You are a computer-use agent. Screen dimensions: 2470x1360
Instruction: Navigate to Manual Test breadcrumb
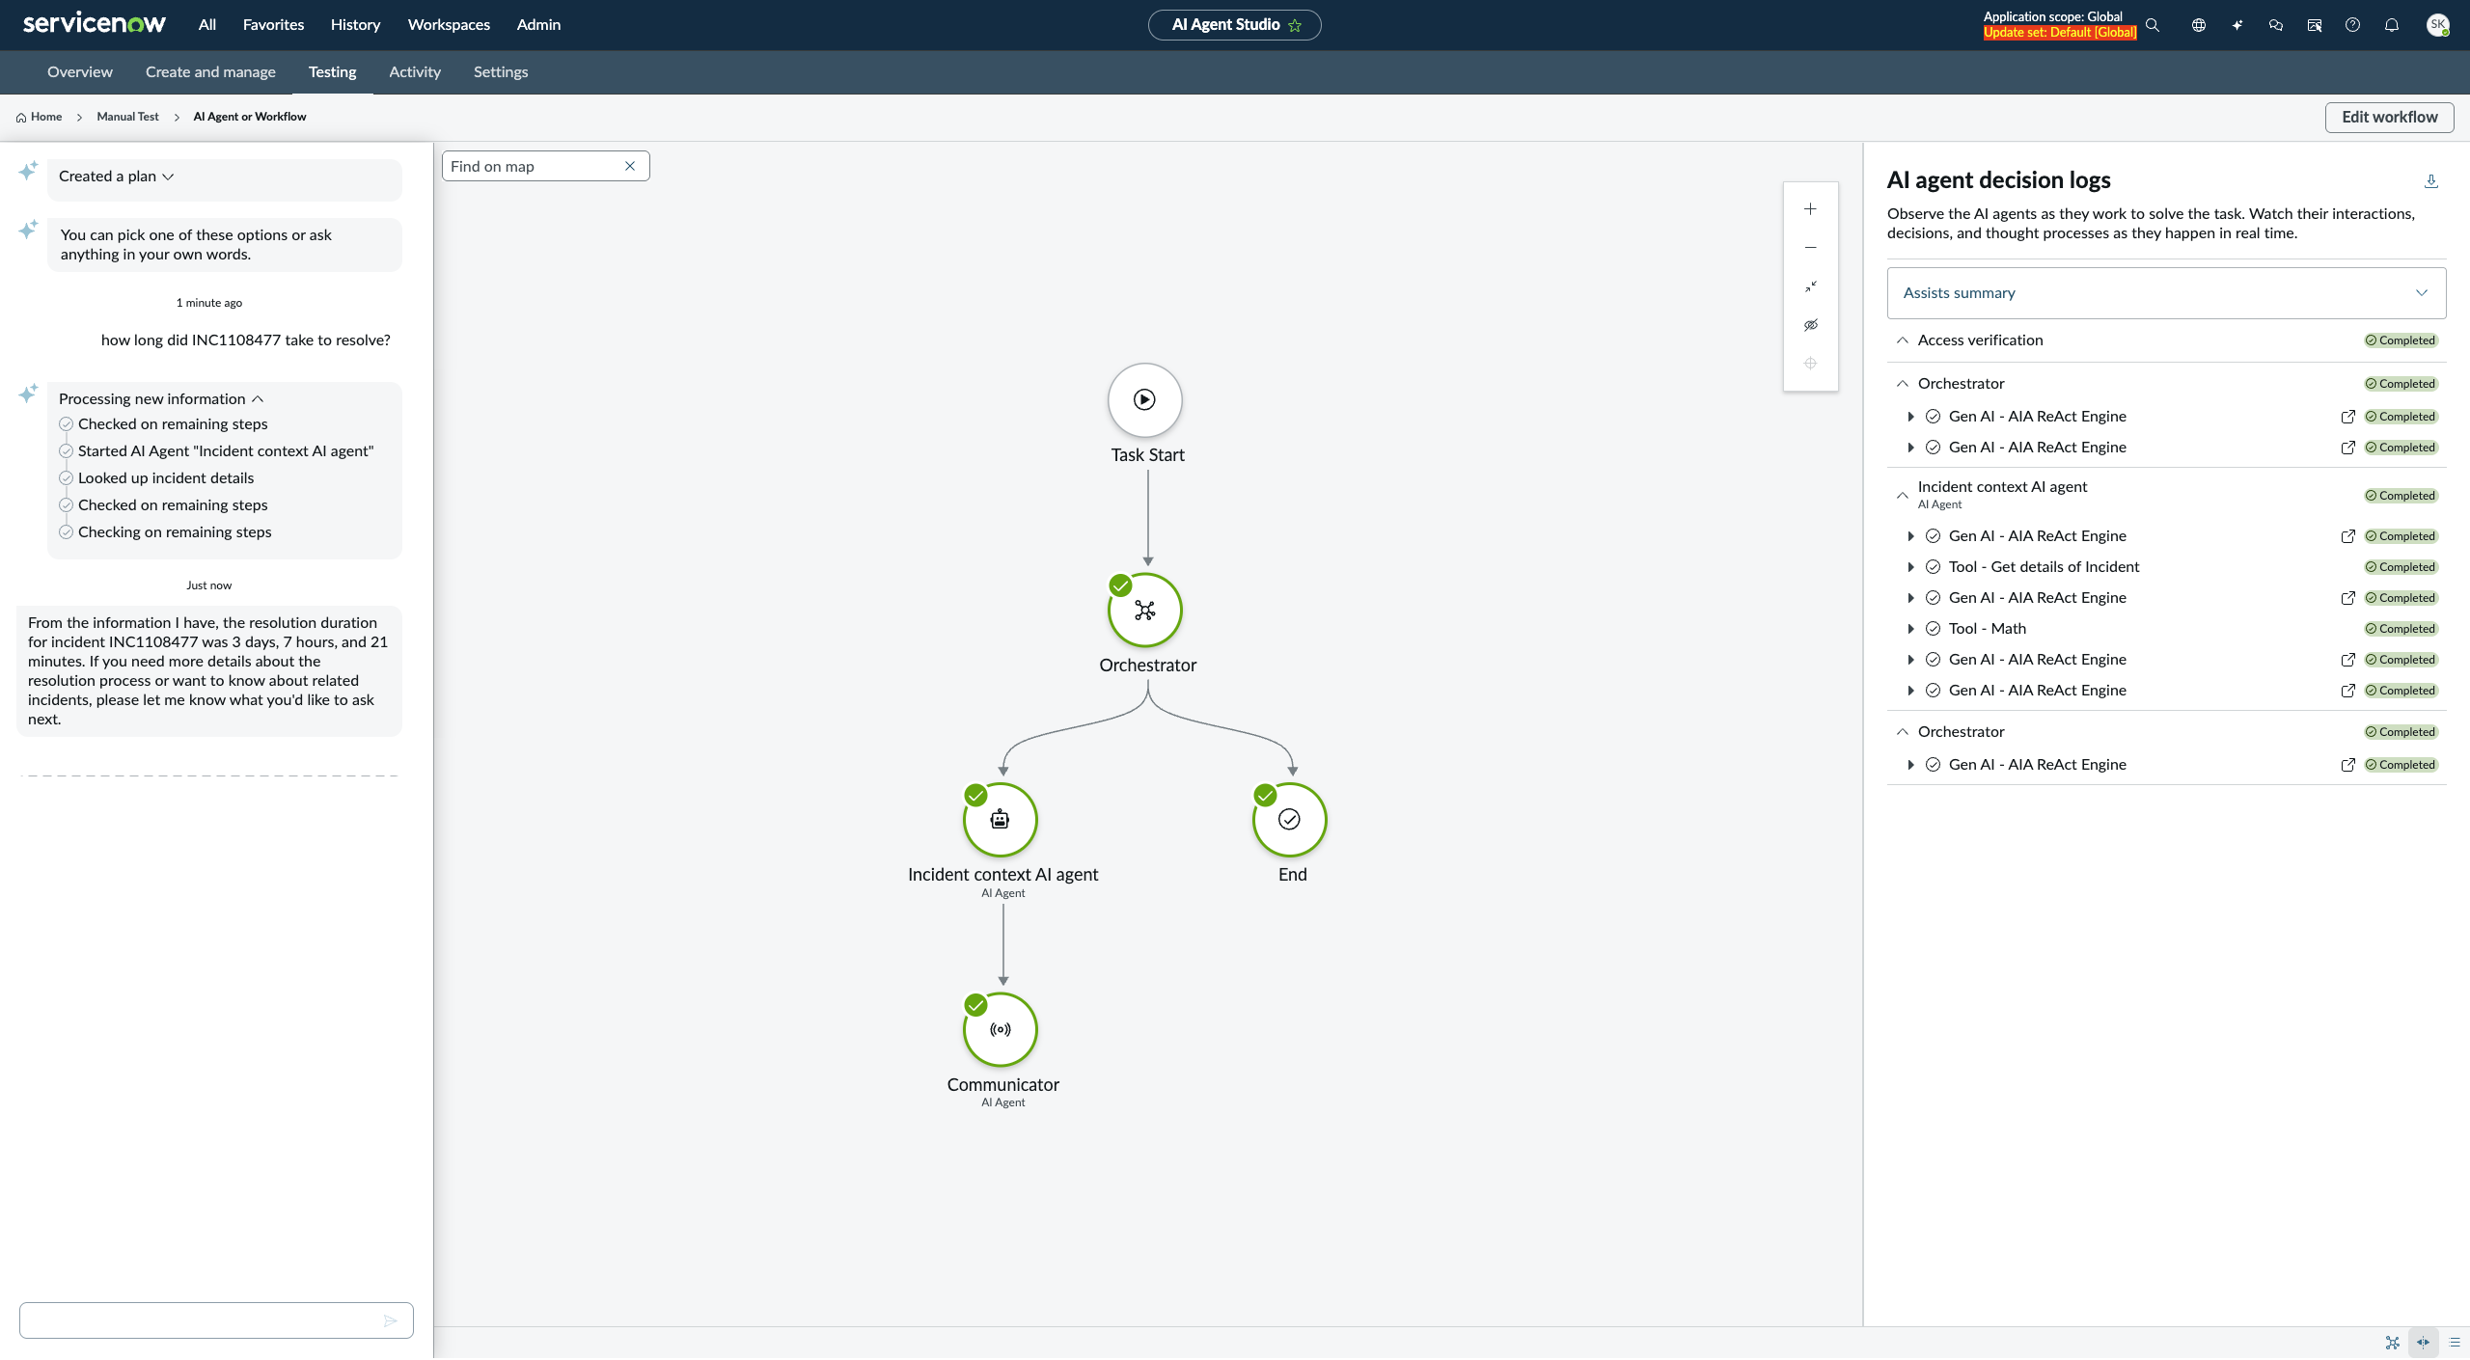(127, 117)
